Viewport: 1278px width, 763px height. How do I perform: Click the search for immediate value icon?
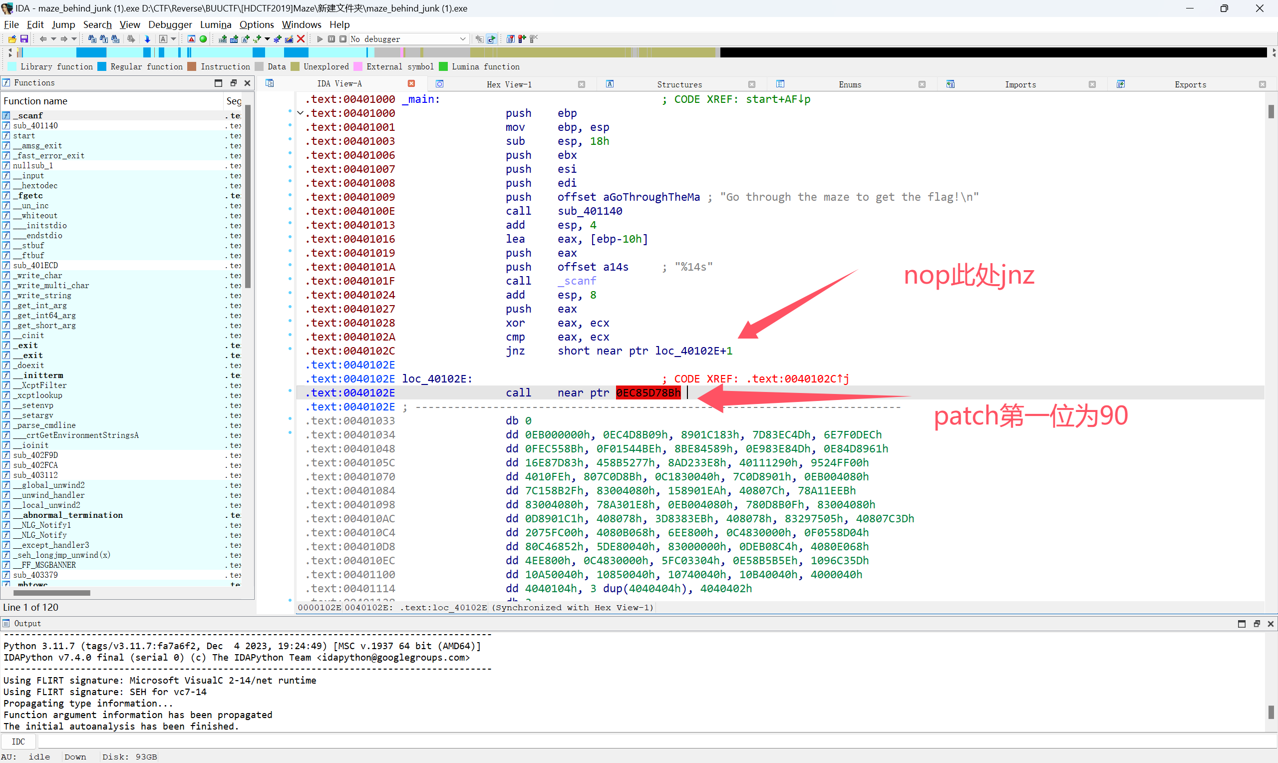click(92, 38)
